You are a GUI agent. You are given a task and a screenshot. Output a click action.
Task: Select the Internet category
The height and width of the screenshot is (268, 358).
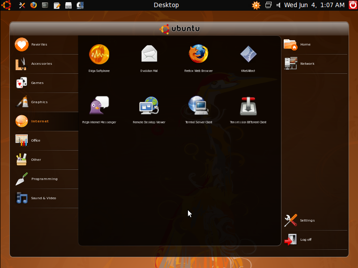tap(47, 121)
